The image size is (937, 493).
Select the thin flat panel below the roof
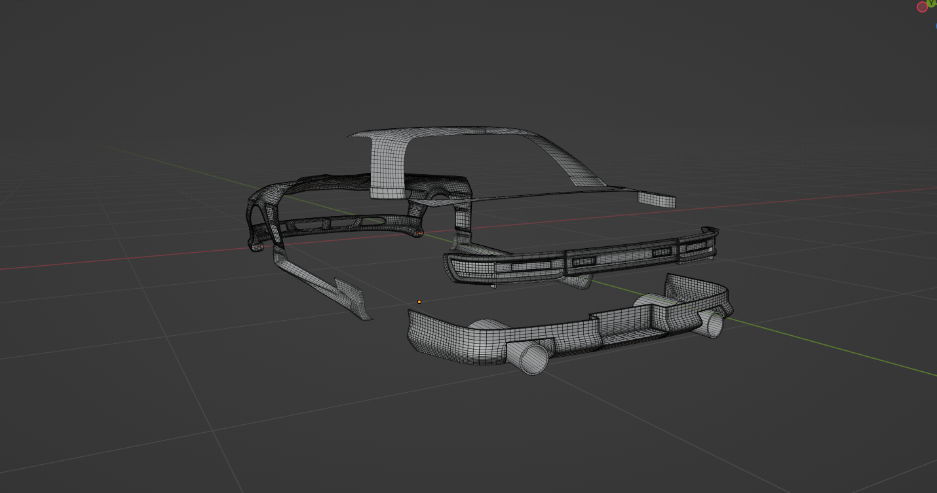[524, 196]
